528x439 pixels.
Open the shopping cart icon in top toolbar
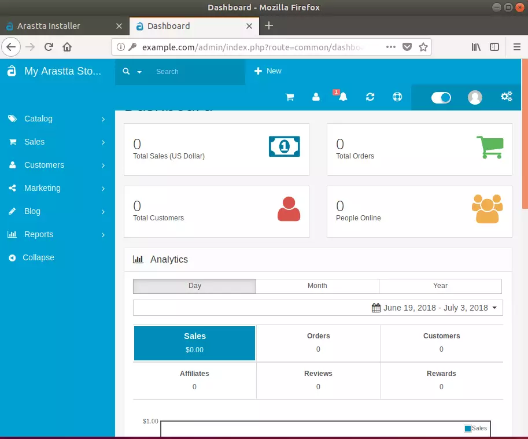click(290, 97)
